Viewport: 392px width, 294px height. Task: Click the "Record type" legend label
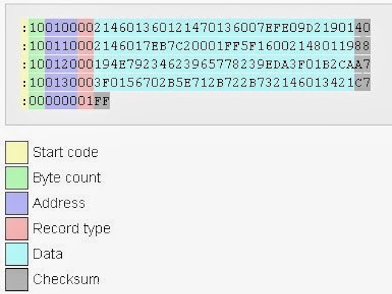[x=71, y=228]
